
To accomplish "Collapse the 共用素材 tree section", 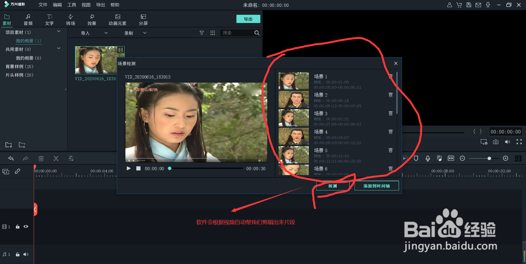I will [59, 48].
